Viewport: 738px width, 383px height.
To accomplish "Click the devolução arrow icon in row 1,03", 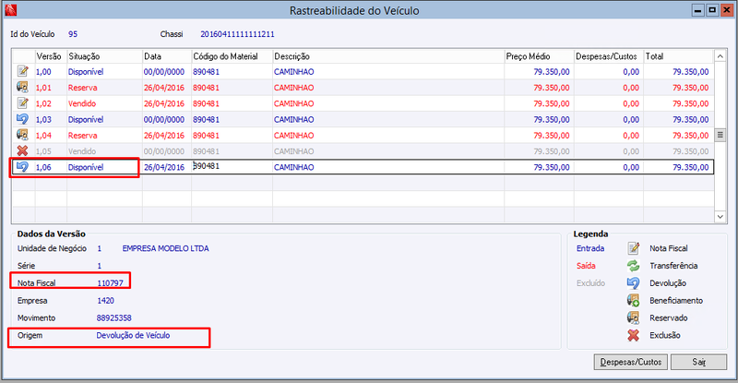I will click(x=22, y=119).
